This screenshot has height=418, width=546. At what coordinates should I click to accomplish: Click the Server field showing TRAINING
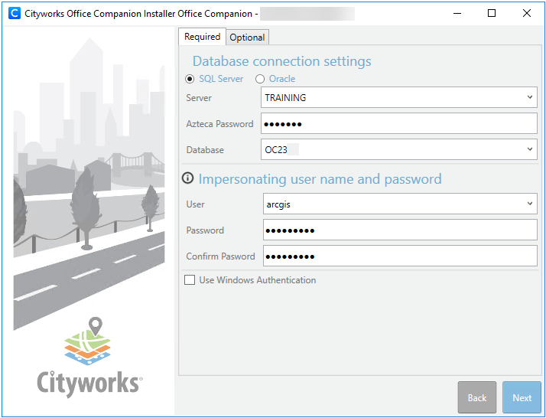click(399, 97)
